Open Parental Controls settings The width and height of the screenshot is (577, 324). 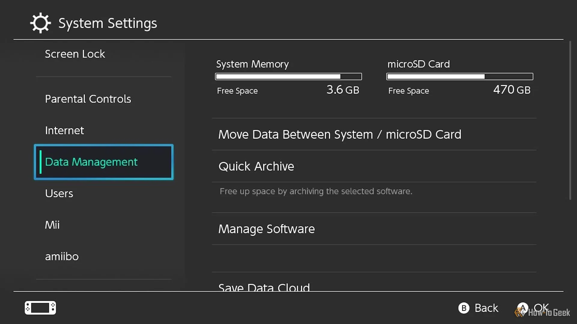coord(104,99)
